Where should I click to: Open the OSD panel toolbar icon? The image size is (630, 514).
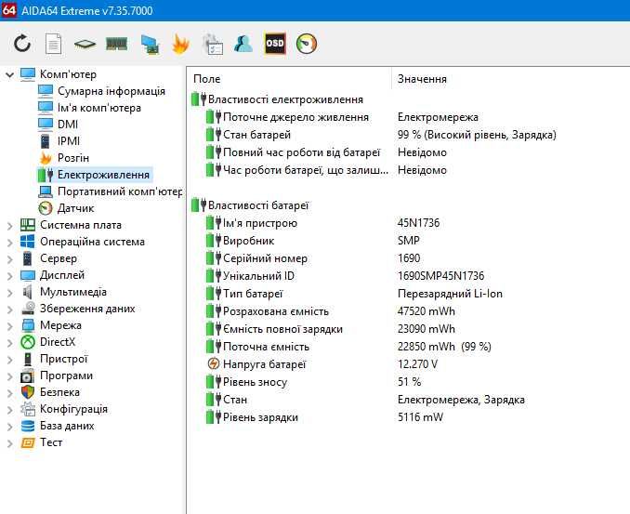click(275, 44)
